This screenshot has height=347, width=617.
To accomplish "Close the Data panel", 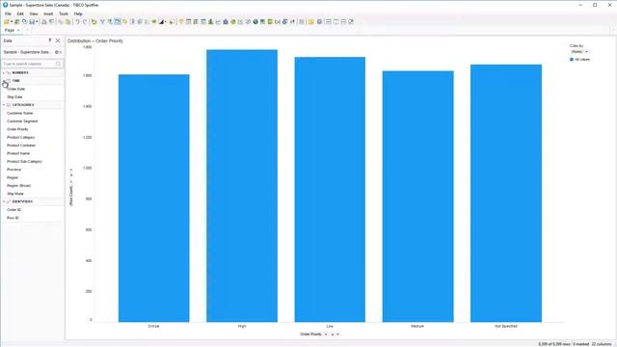I will coord(58,40).
